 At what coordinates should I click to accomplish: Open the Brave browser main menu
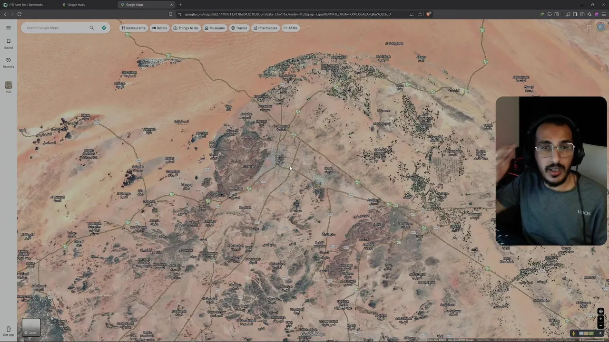603,14
